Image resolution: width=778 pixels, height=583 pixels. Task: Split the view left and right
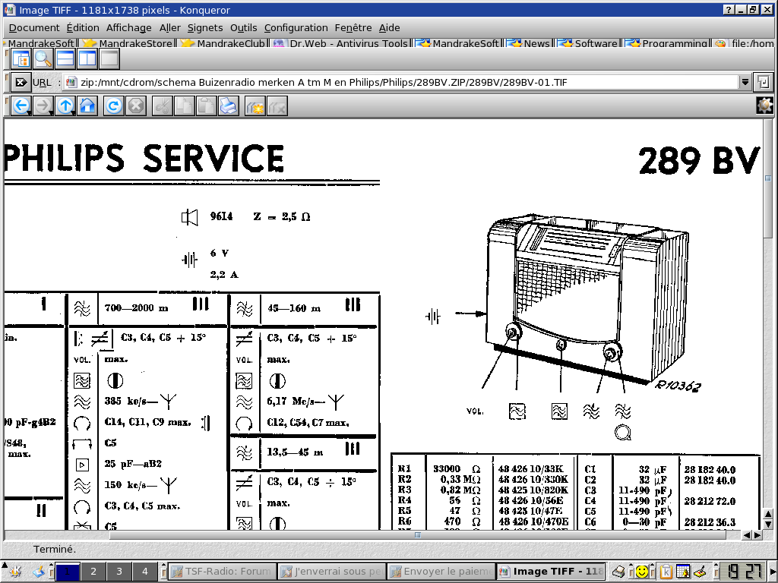tap(87, 59)
